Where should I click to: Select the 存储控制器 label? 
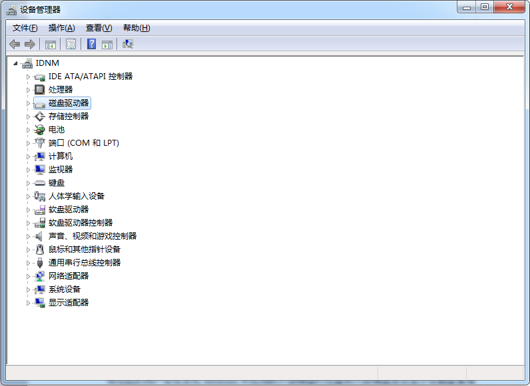[69, 116]
